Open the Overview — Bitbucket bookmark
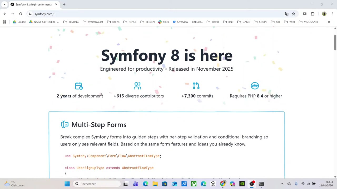Image resolution: width=337 pixels, height=189 pixels. coord(188,22)
